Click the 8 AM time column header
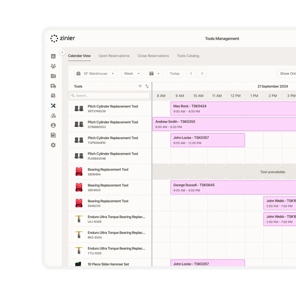The height and width of the screenshot is (296, 296). pos(161,96)
